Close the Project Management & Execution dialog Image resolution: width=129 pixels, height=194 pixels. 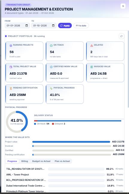123,6
